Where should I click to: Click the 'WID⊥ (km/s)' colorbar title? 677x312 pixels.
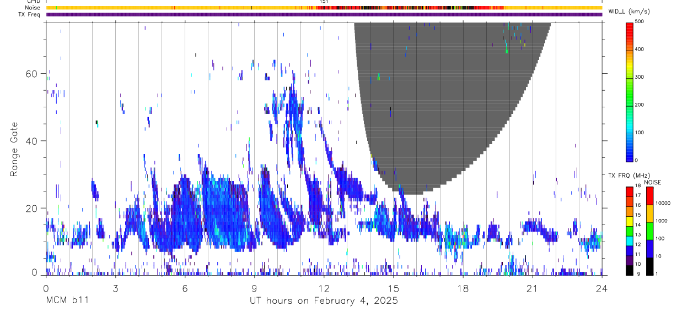point(628,12)
